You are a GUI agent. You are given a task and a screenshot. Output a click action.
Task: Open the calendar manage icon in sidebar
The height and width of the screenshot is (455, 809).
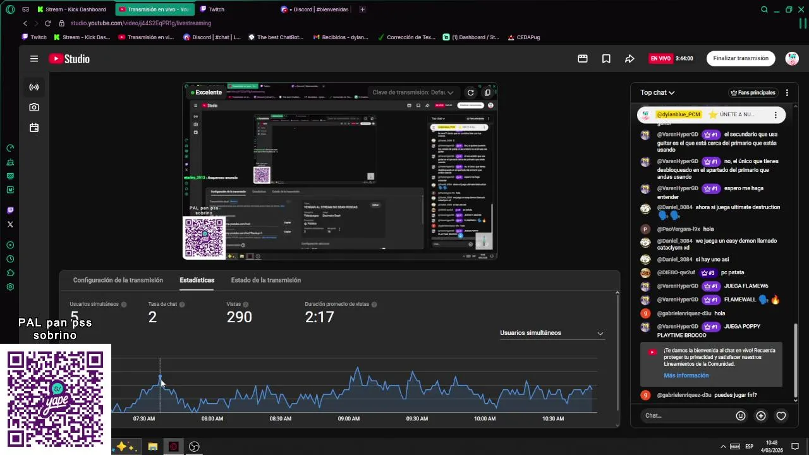[x=34, y=128]
